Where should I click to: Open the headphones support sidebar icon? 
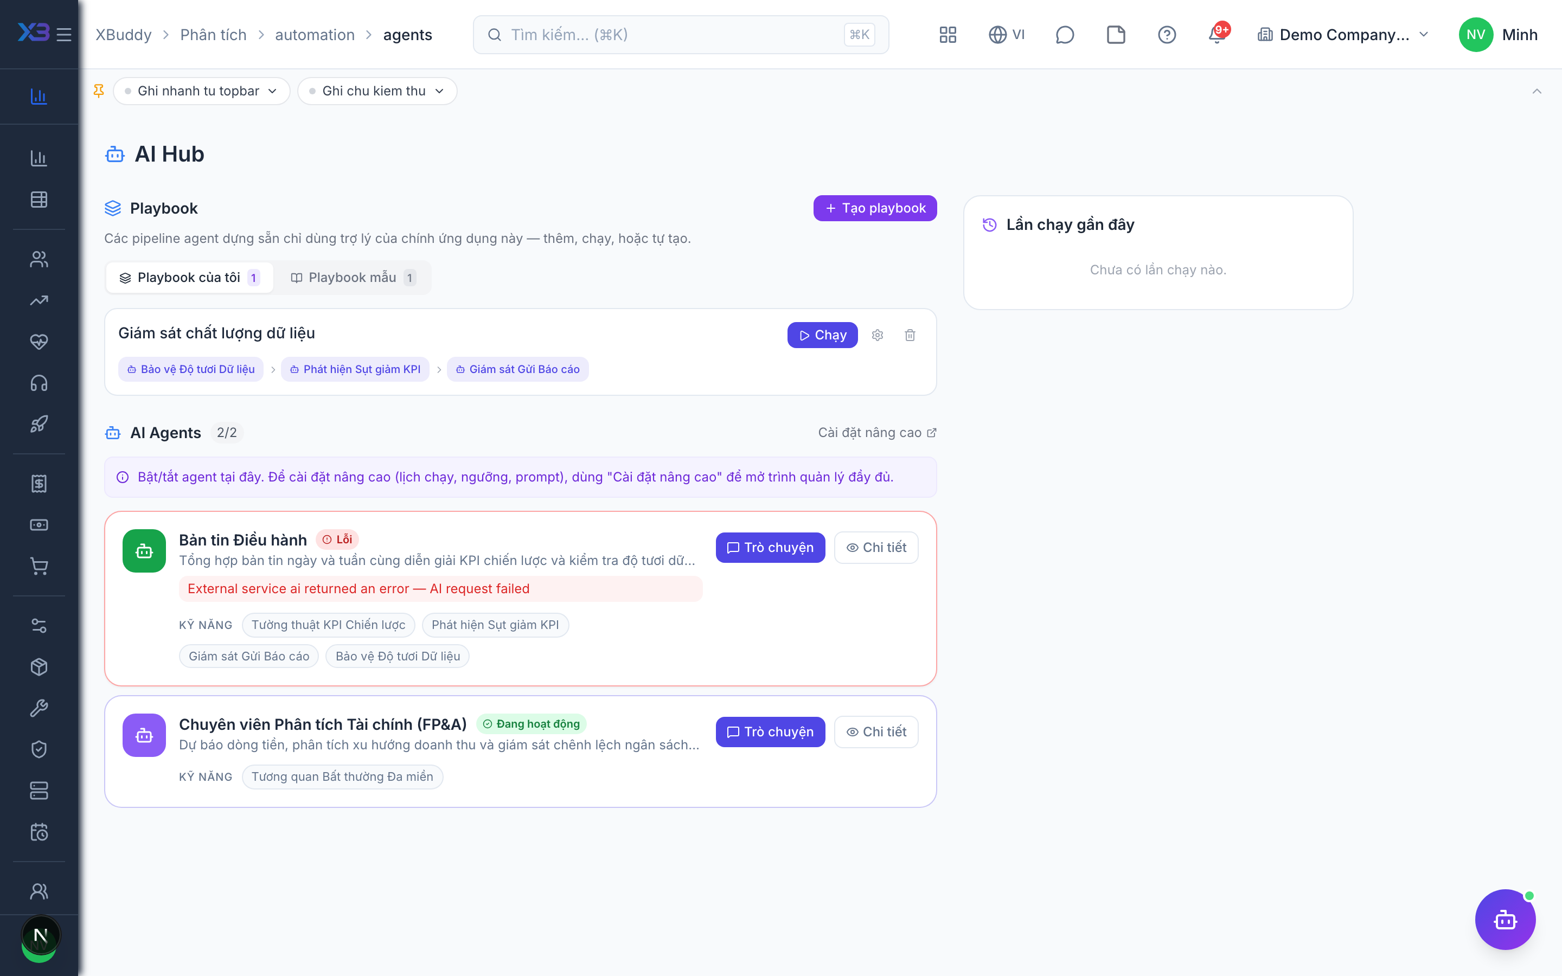[39, 383]
